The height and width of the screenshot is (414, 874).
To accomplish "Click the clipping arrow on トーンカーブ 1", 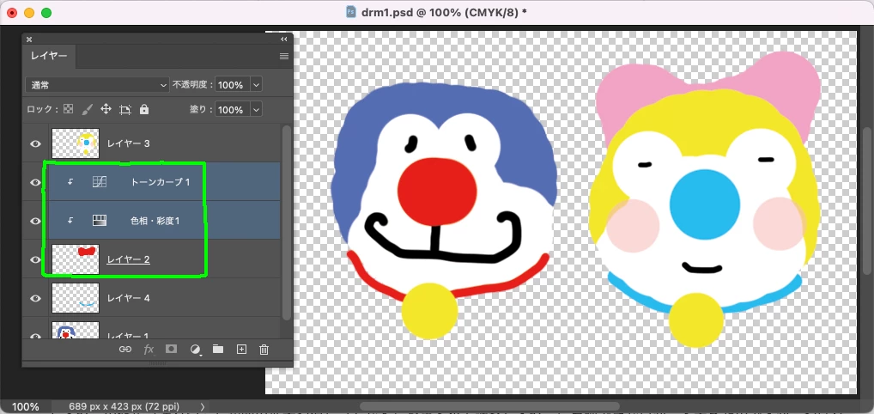I will [70, 182].
